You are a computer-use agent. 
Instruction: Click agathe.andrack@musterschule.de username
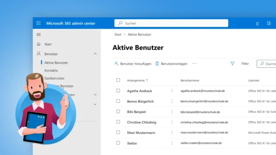[x=202, y=91]
